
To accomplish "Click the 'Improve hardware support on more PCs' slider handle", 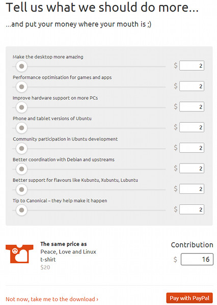I will point(21,107).
